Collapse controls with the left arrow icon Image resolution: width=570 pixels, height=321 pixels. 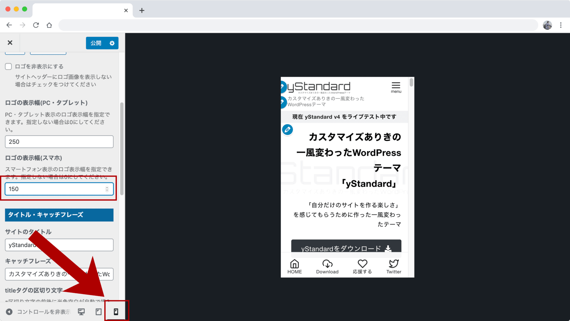coord(9,312)
